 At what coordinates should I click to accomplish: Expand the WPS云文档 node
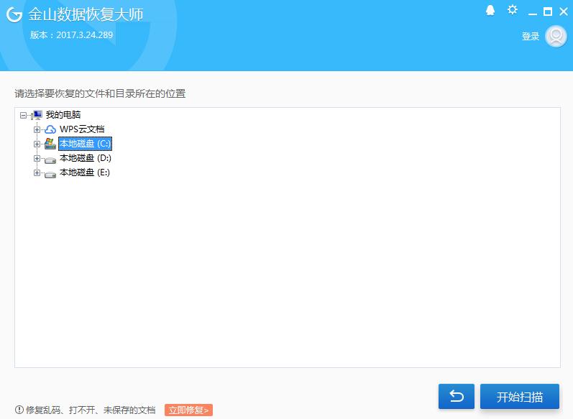pyautogui.click(x=37, y=129)
